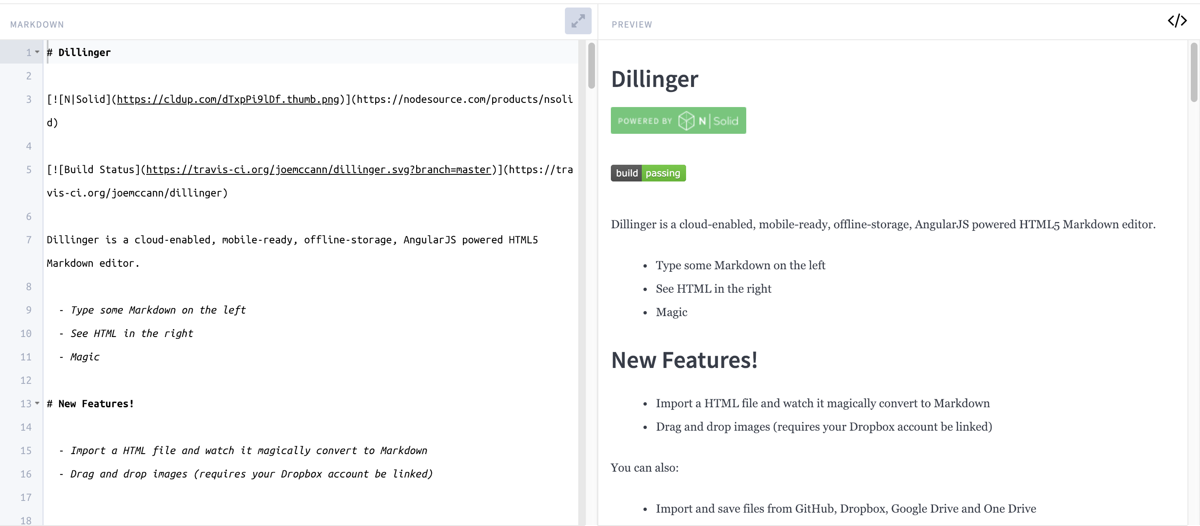Collapse the New Features heading fold arrow
1200x526 pixels.
pos(37,403)
